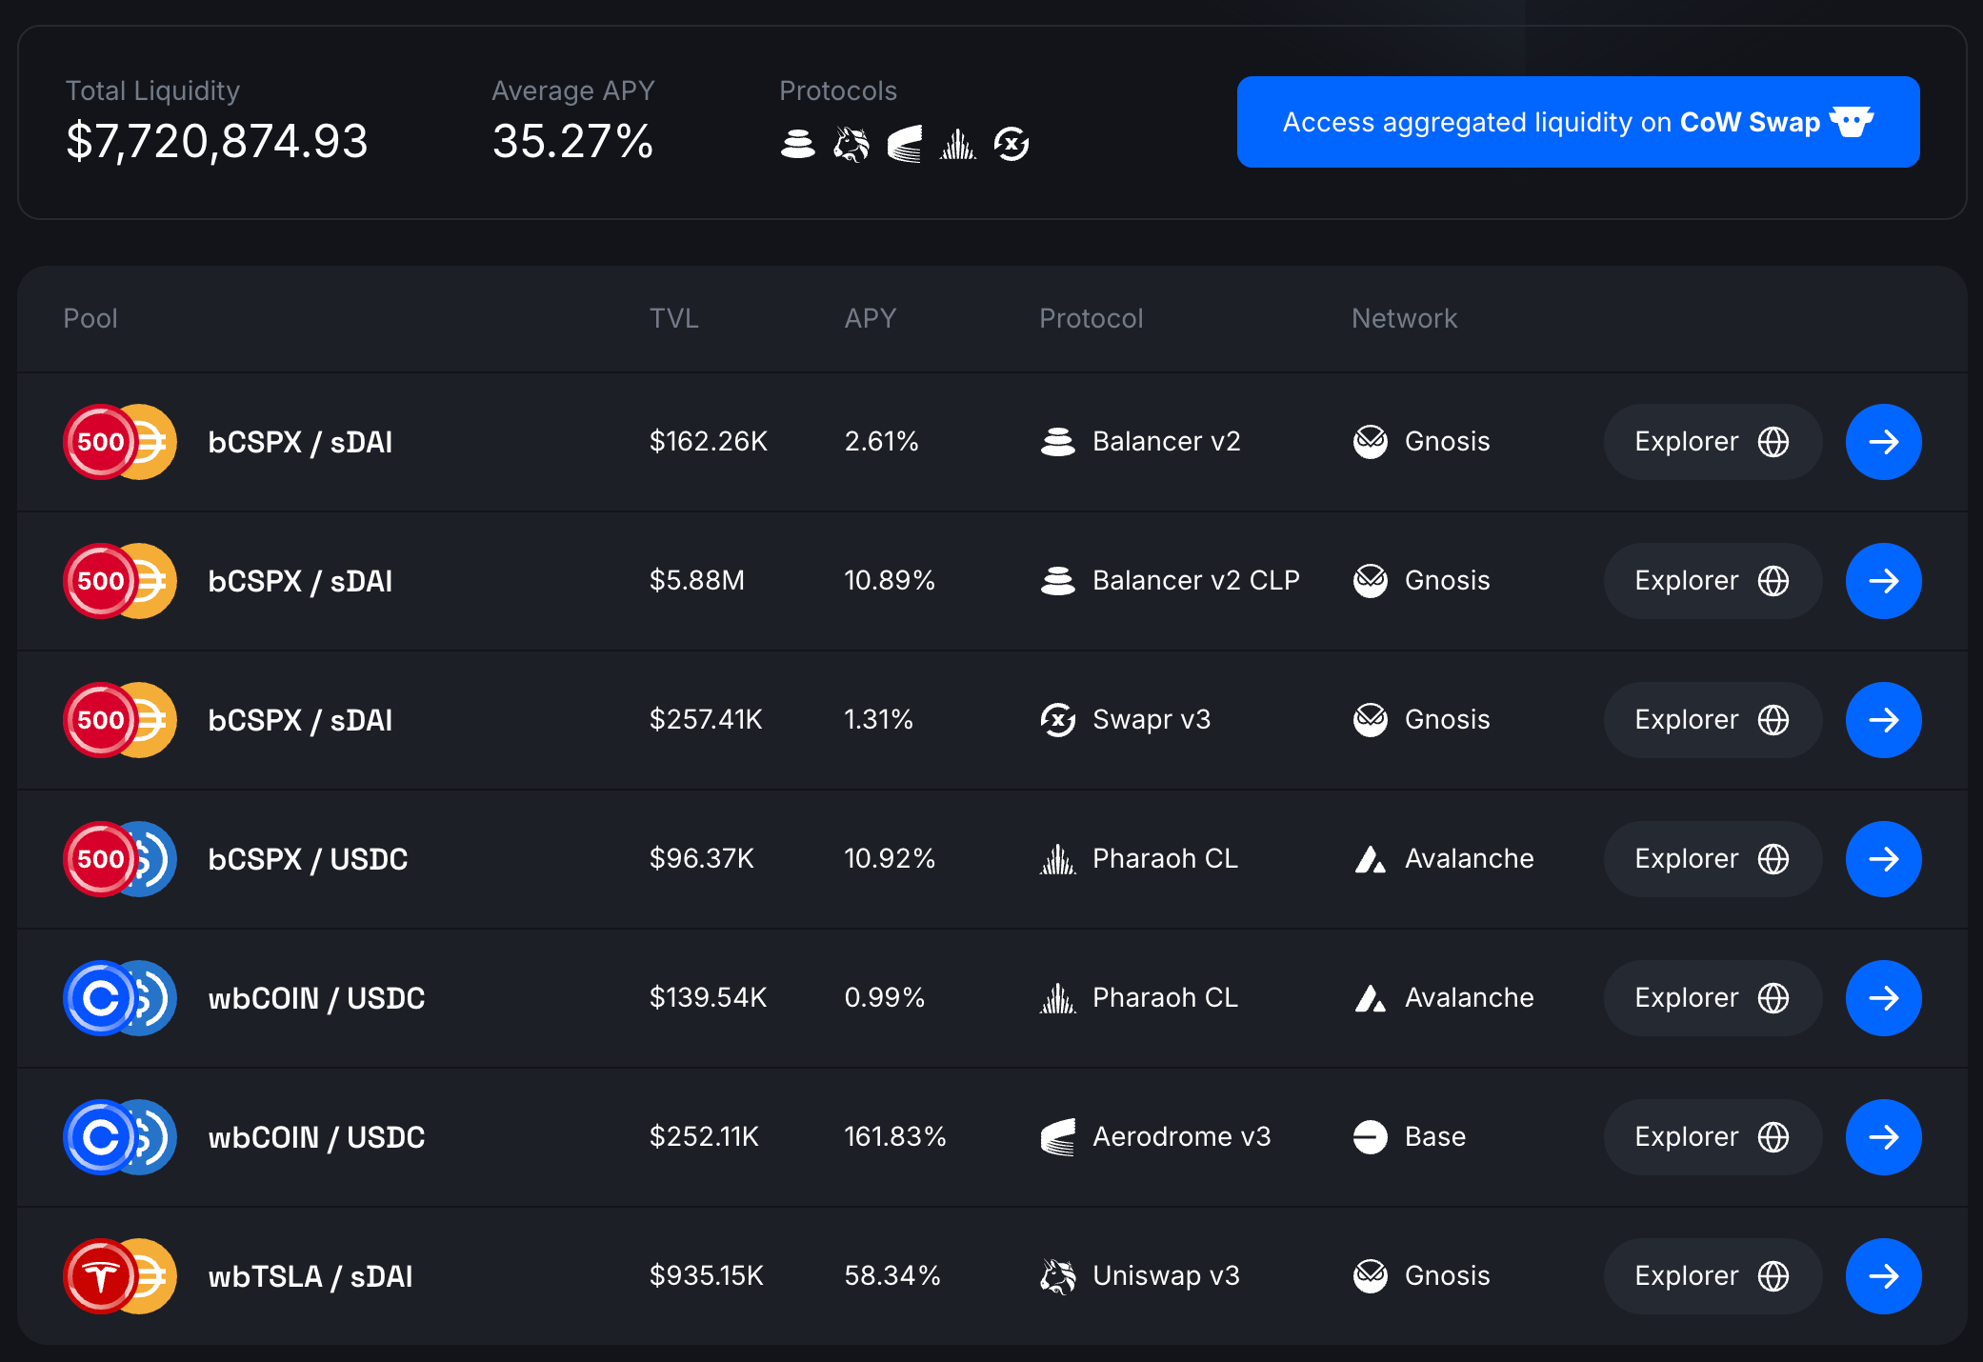
Task: Select the Total Liquidity value $7,720,874.93
Action: coord(217,142)
